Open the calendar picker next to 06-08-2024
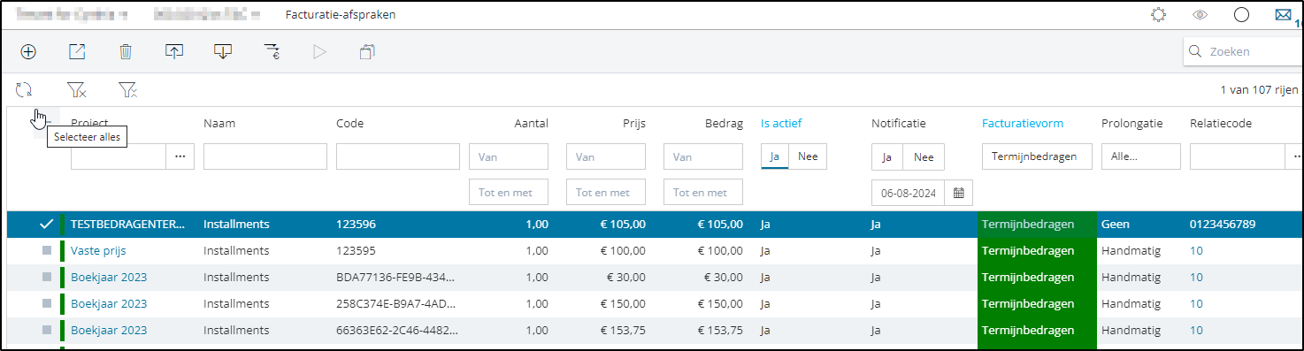This screenshot has height=351, width=1304. point(958,192)
